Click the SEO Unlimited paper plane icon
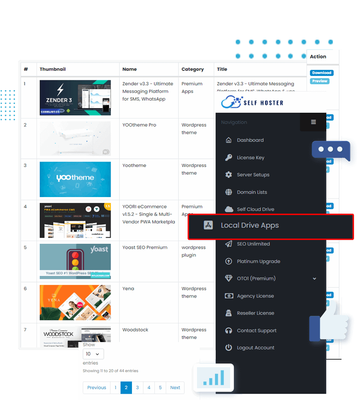Viewport: 359px width, 400px height. pos(228,244)
